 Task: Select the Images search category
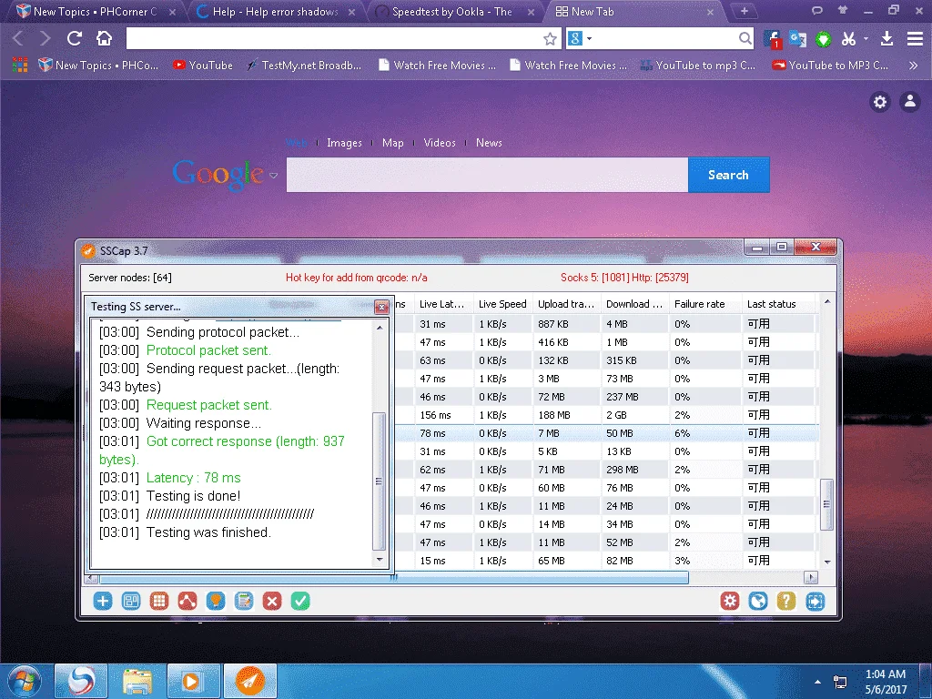click(x=344, y=143)
